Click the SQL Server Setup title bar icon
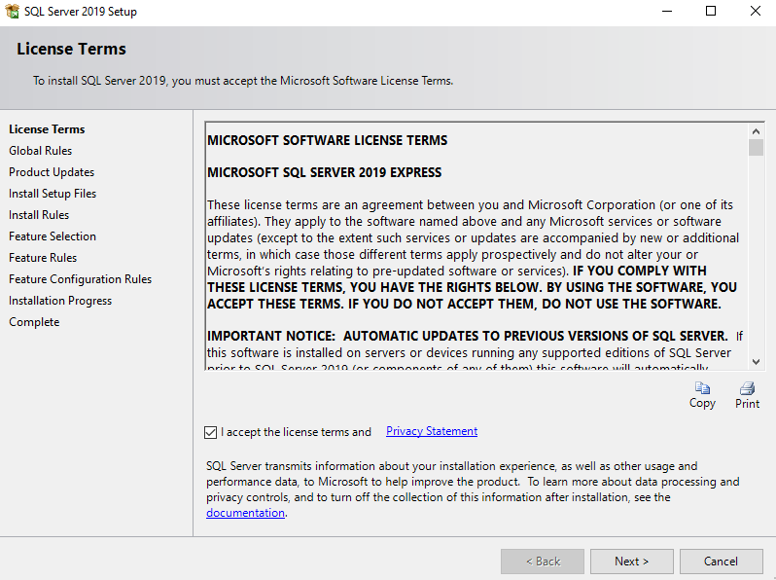This screenshot has height=580, width=776. pos(12,11)
